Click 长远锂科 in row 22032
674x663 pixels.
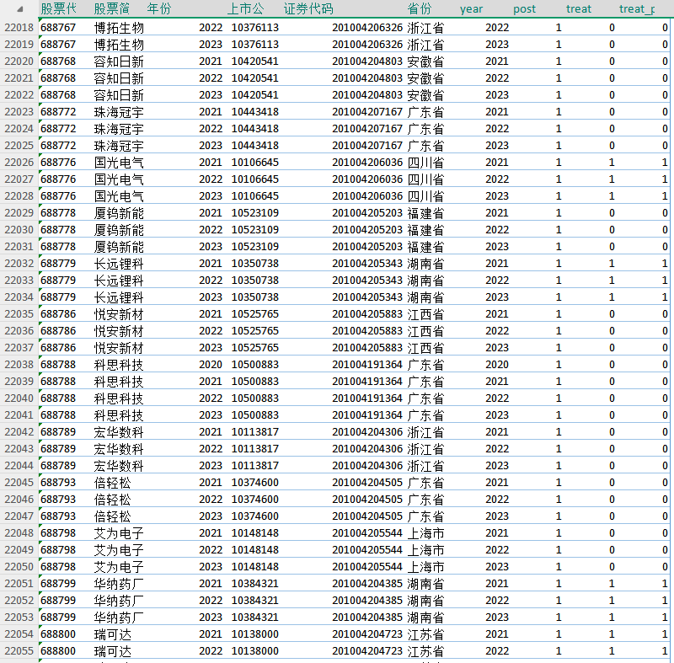(119, 264)
